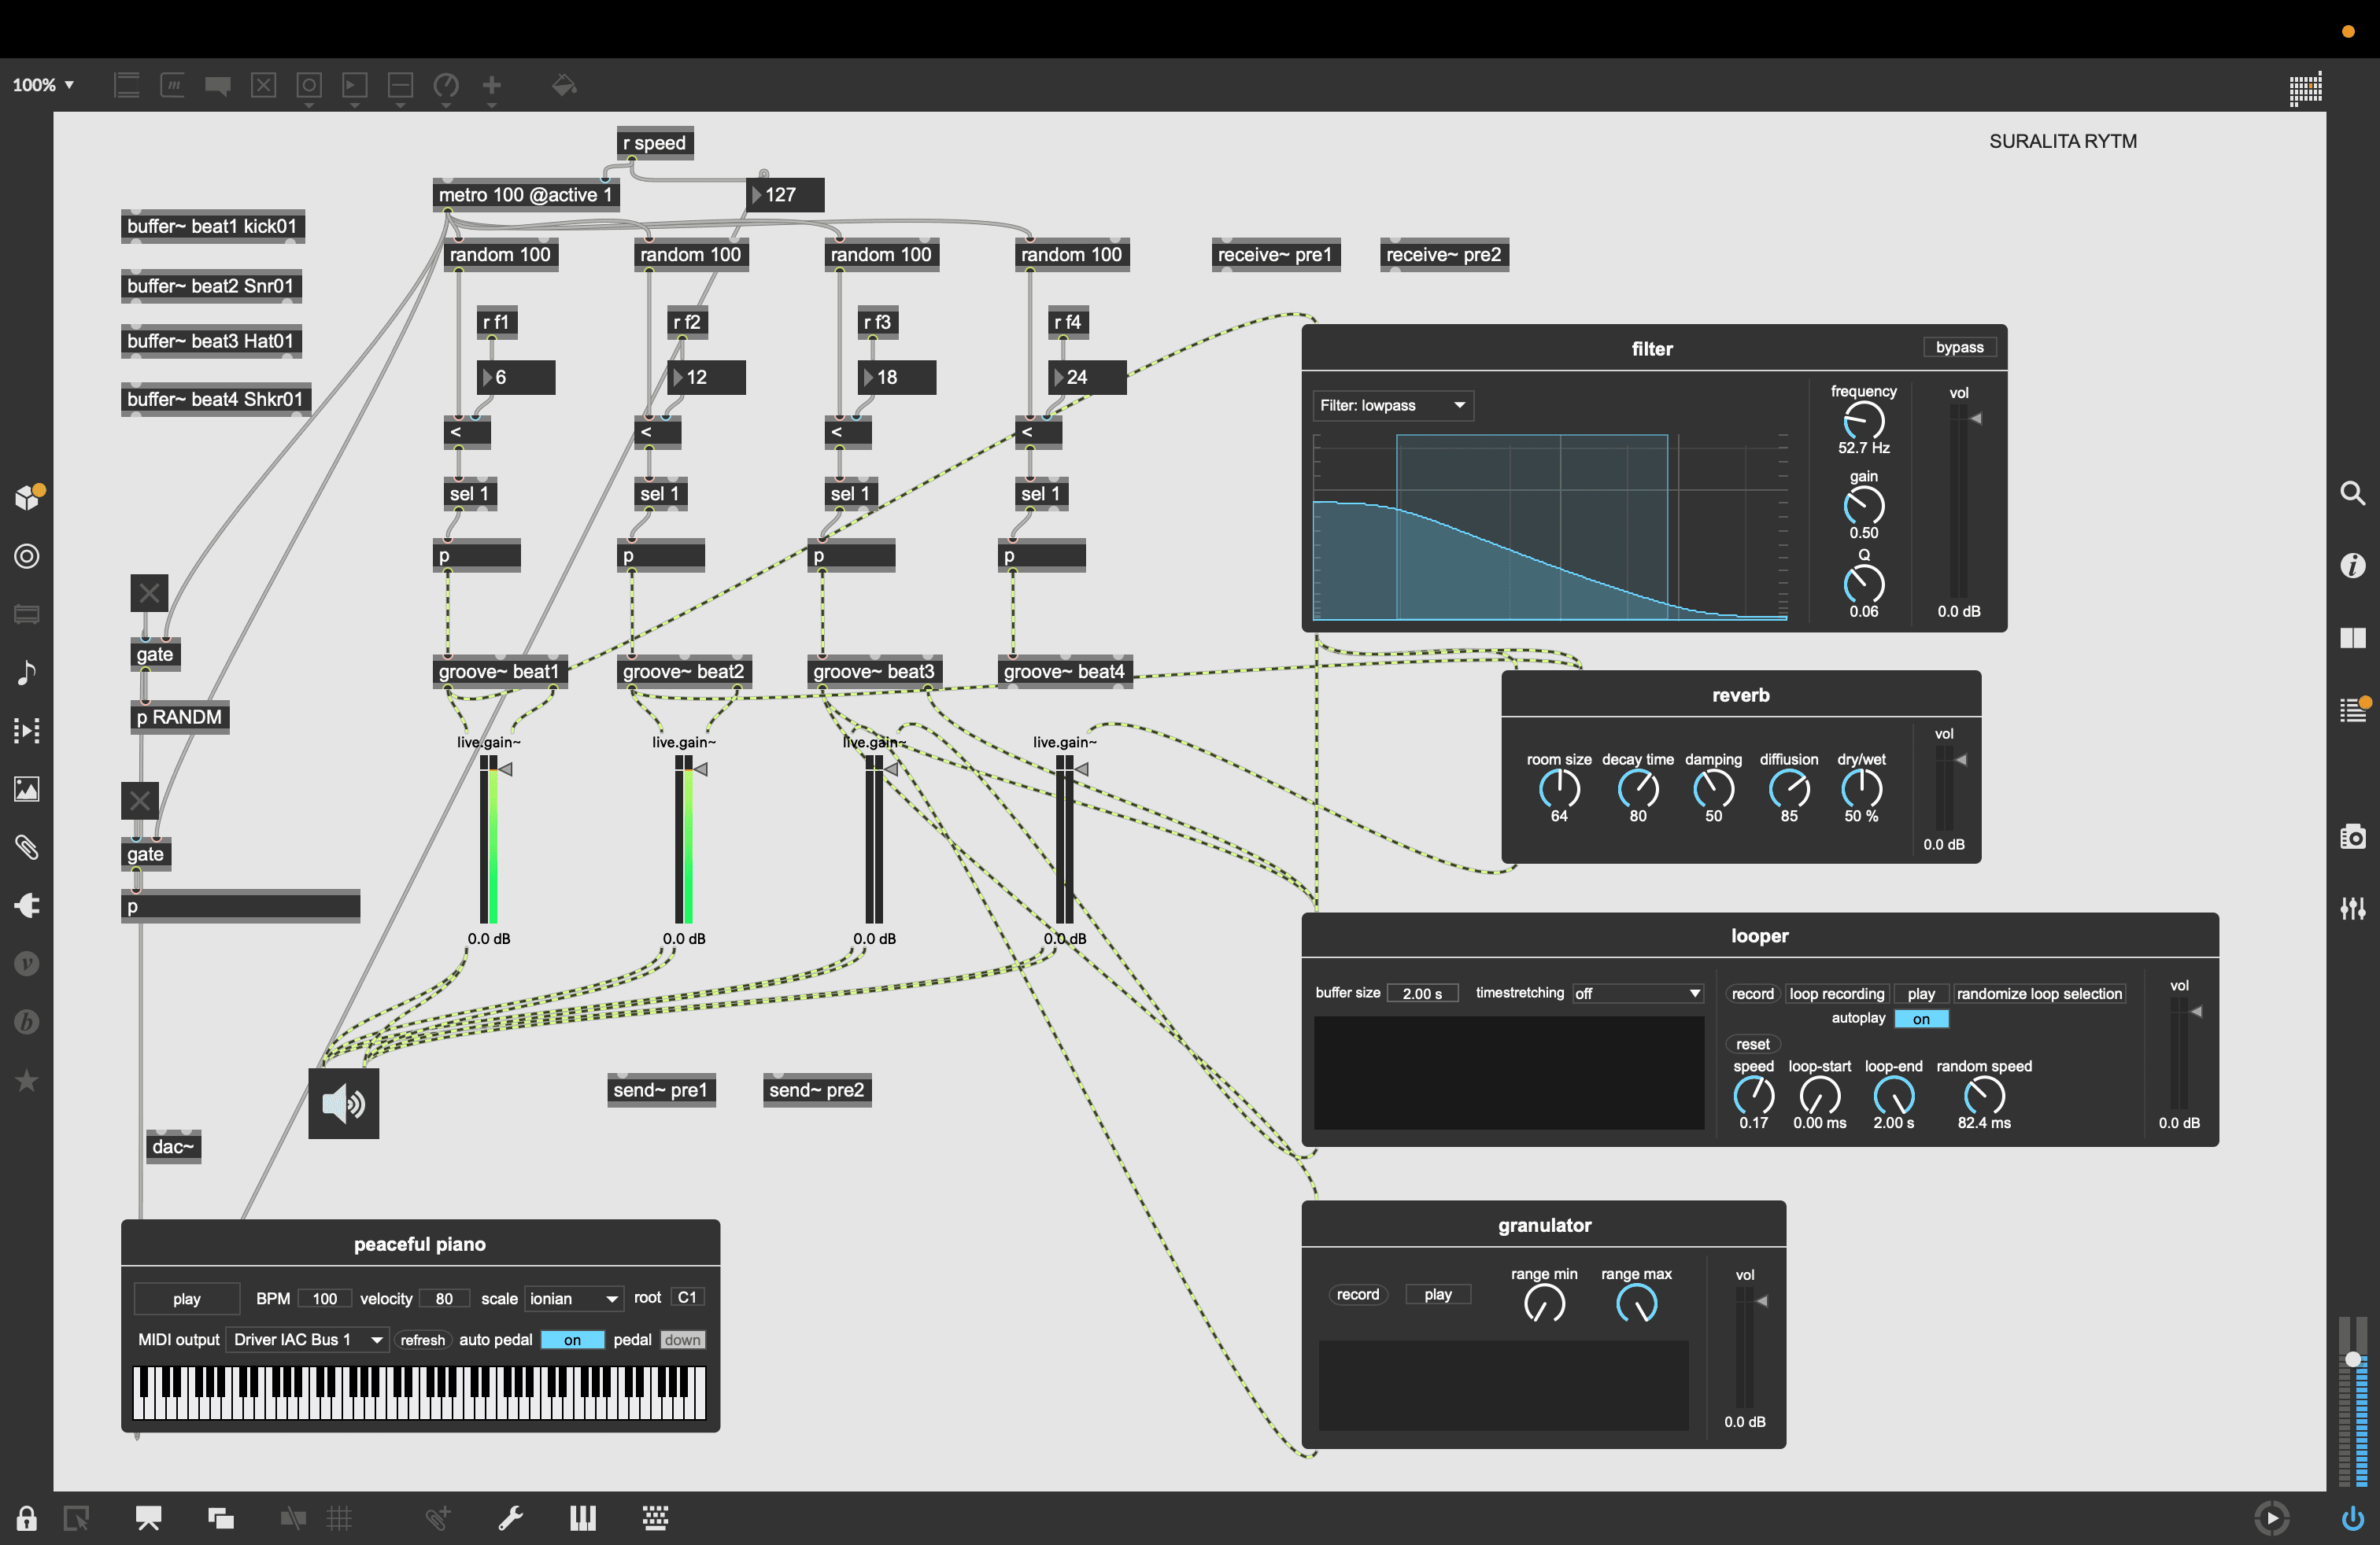
Task: Click randomize loop selection button
Action: tap(2038, 994)
